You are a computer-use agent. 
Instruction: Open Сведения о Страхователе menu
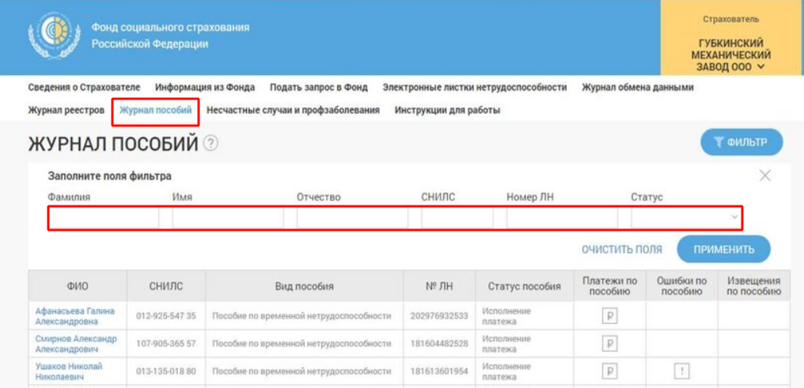84,88
